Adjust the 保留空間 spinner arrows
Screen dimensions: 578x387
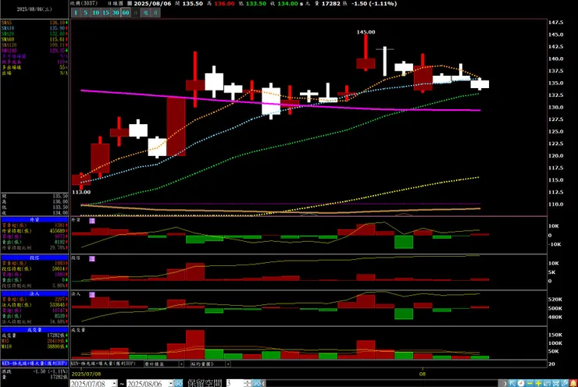tap(248, 383)
